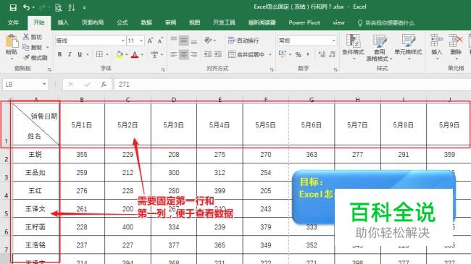Open the View ribbon tab
Screen dimensions: 471x264
pos(195,22)
